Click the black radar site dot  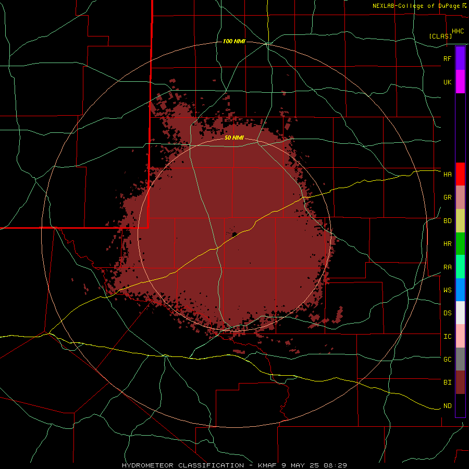235,234
